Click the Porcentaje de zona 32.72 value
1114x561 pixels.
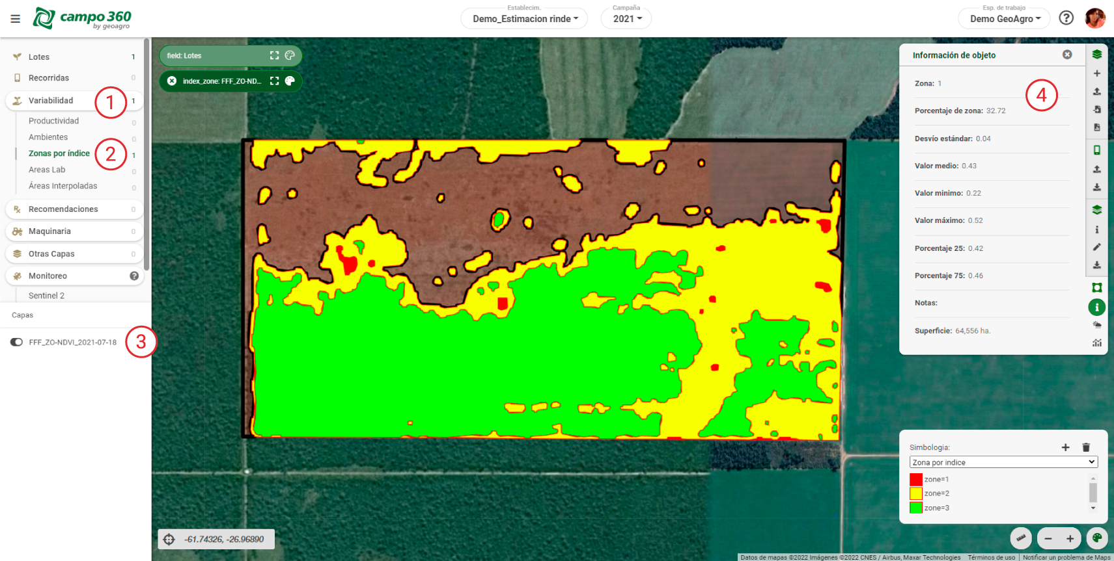[x=996, y=111]
